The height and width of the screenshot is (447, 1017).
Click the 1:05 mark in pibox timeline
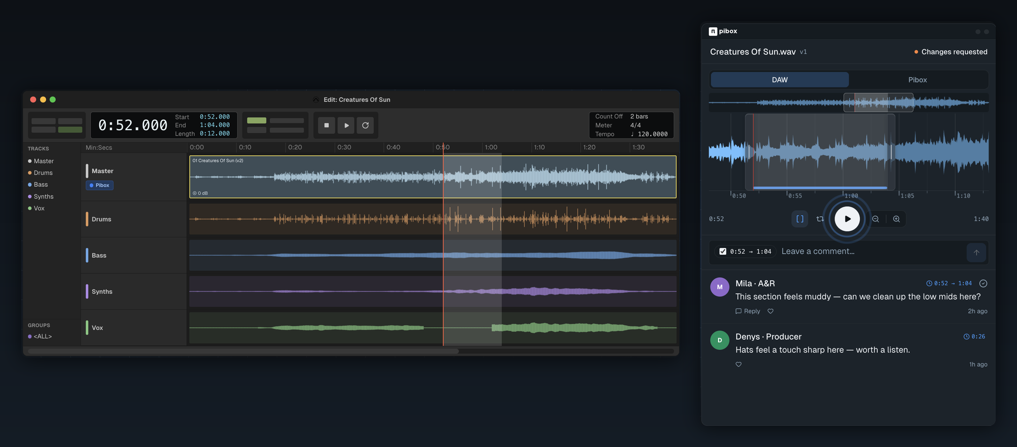pyautogui.click(x=907, y=196)
